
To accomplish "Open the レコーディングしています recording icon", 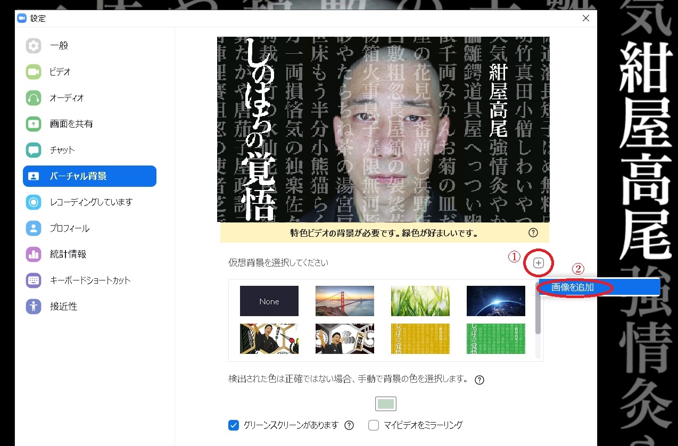I will pos(34,202).
